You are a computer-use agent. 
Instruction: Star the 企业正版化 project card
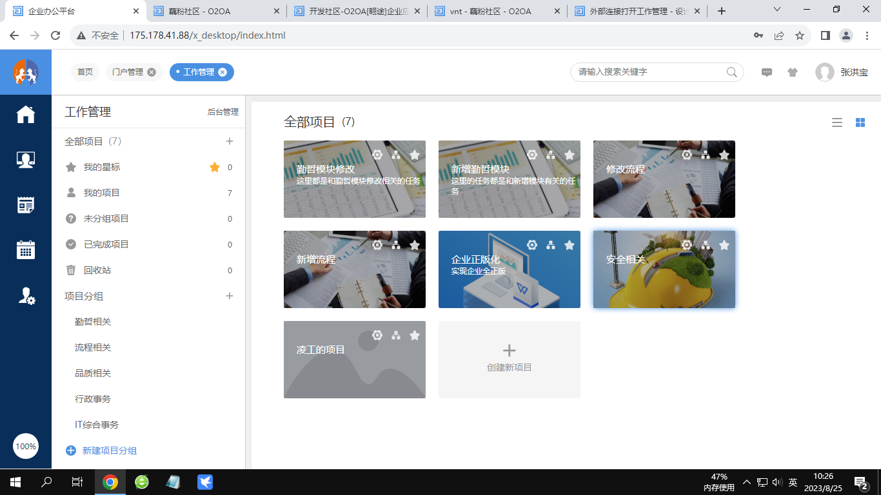click(569, 245)
